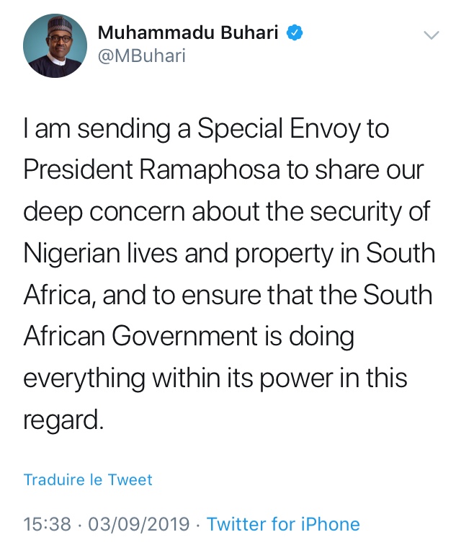Expand the tweet options chevron
The image size is (456, 553).
(431, 35)
